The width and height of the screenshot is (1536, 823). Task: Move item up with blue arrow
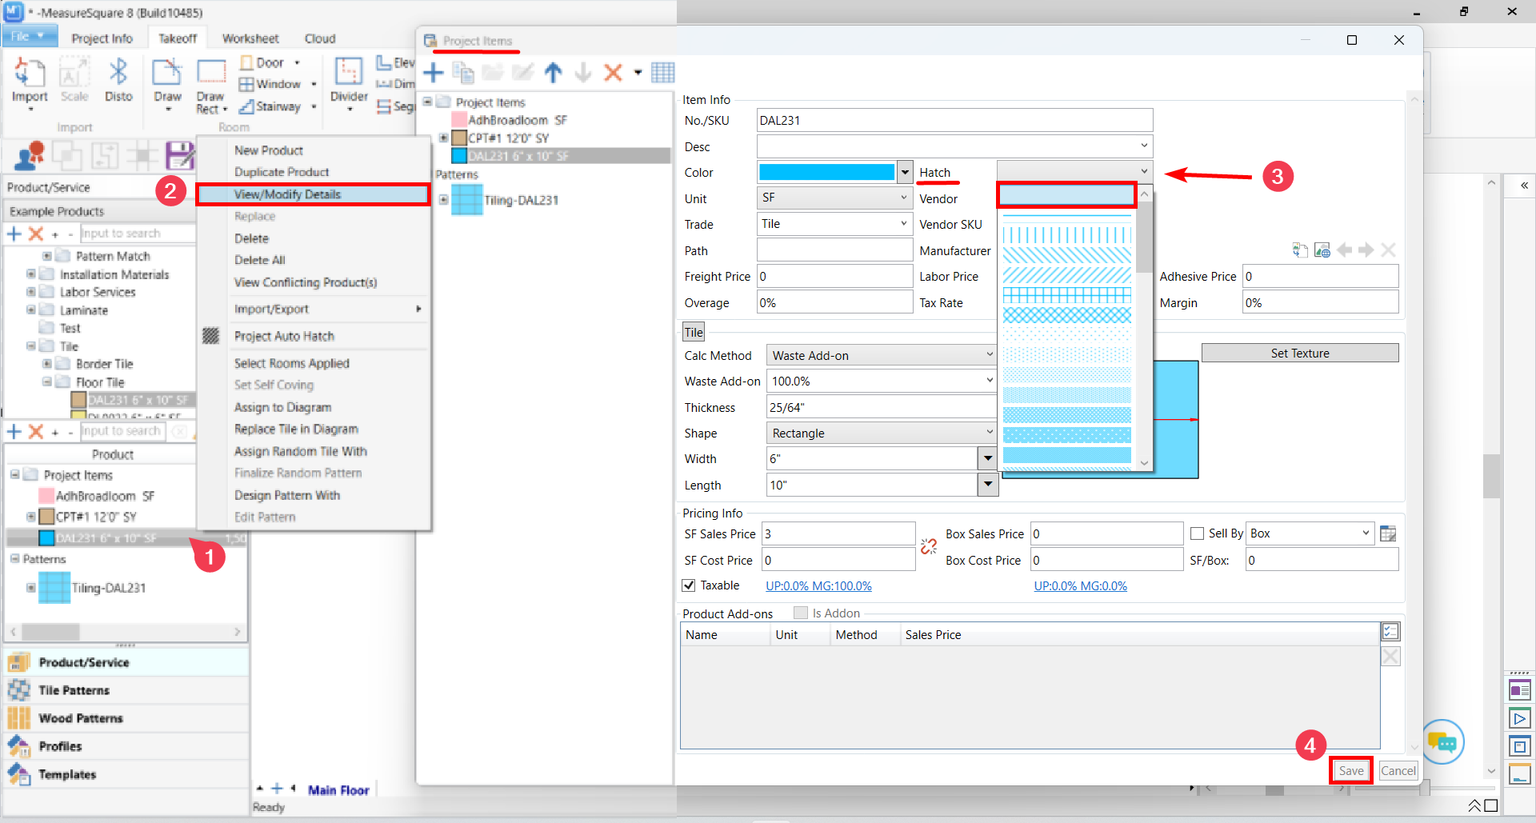(x=553, y=73)
